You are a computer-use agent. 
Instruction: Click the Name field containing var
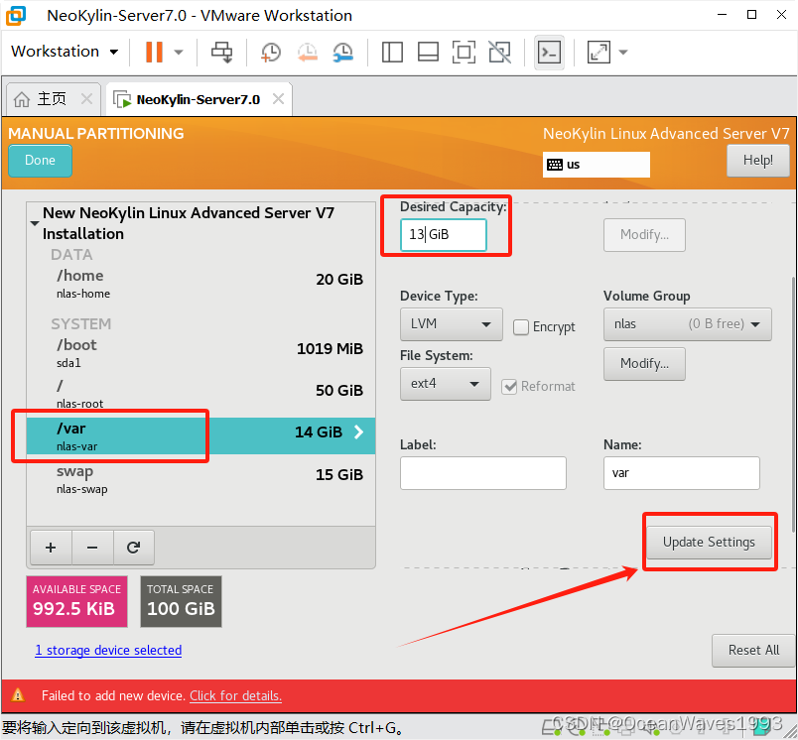(682, 473)
